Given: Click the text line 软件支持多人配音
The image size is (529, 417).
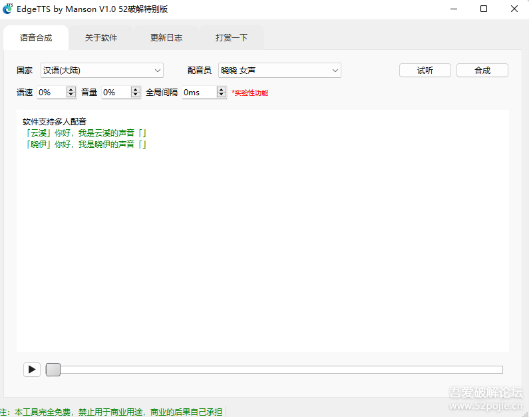Looking at the screenshot, I should [x=55, y=121].
